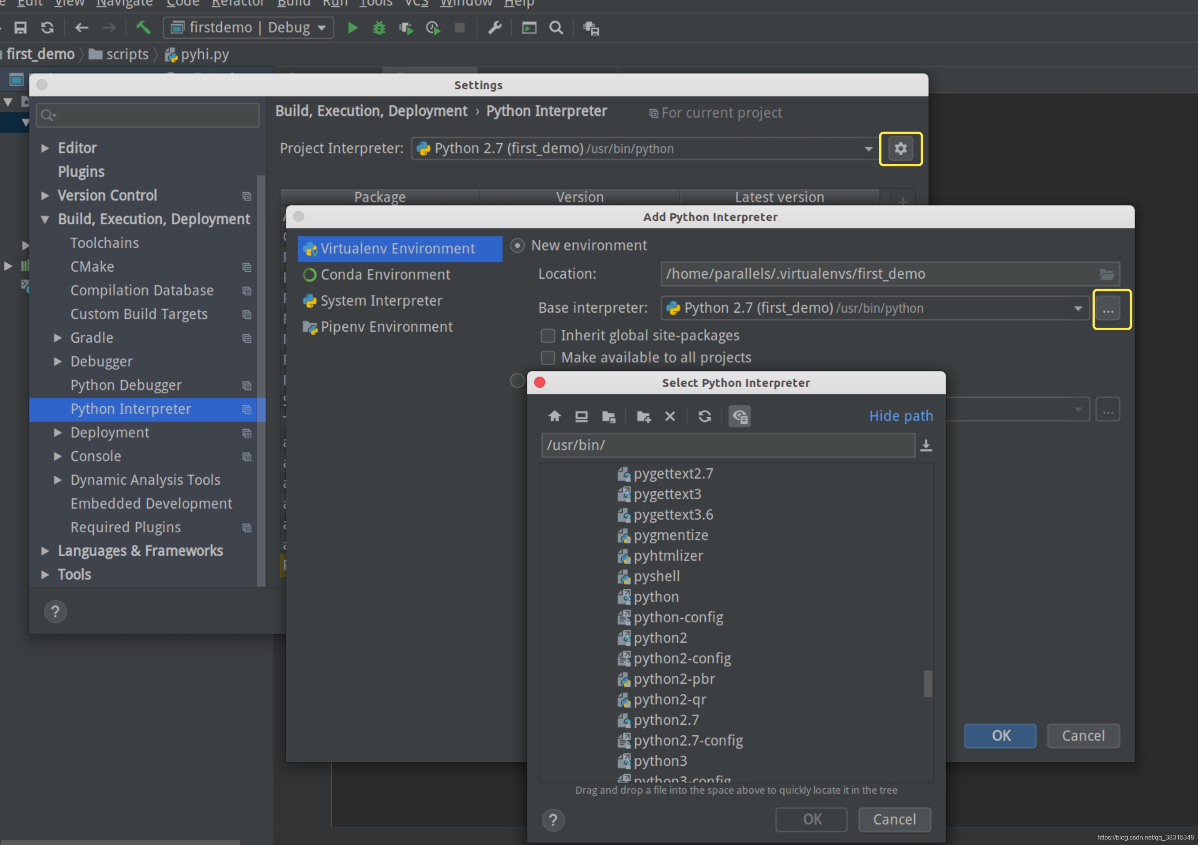Viewport: 1198px width, 845px height.
Task: Expand the Version Control settings node
Action: [x=45, y=195]
